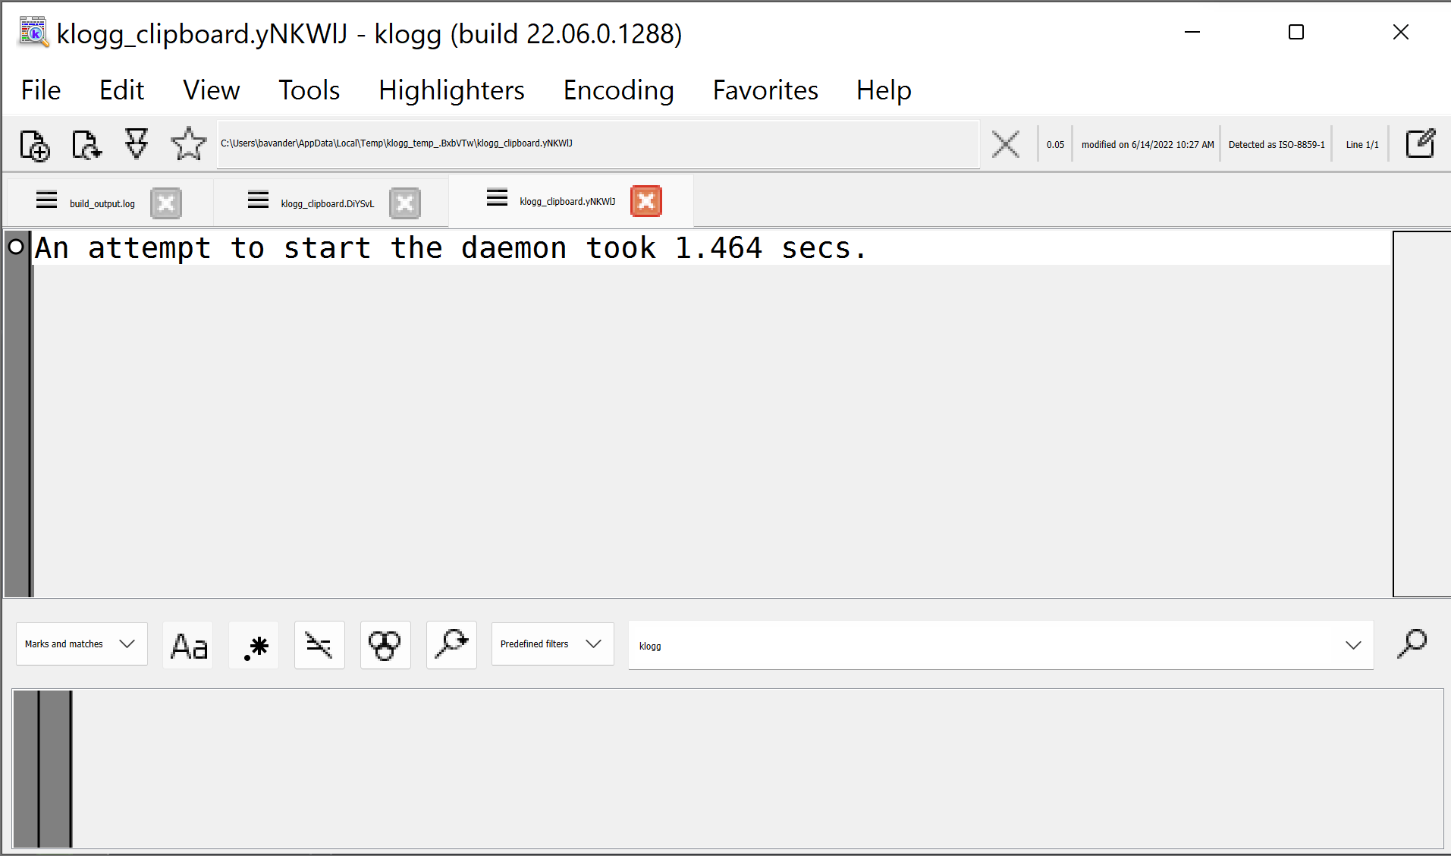Viewport: 1451px width, 856px height.
Task: Click the log line about daemon start
Action: [x=451, y=248]
